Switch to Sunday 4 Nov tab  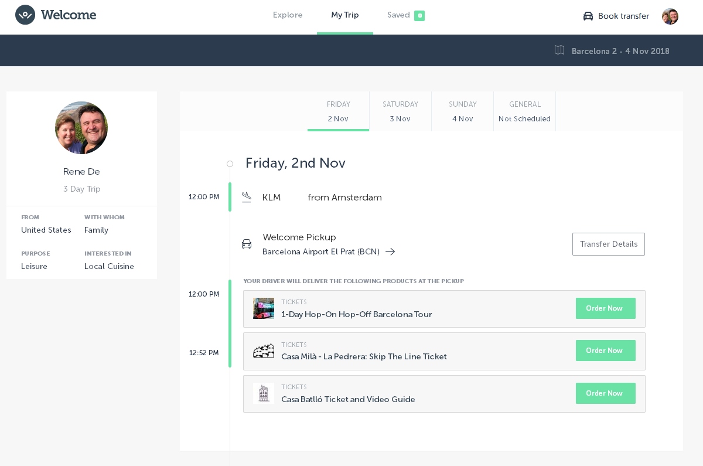coord(462,111)
